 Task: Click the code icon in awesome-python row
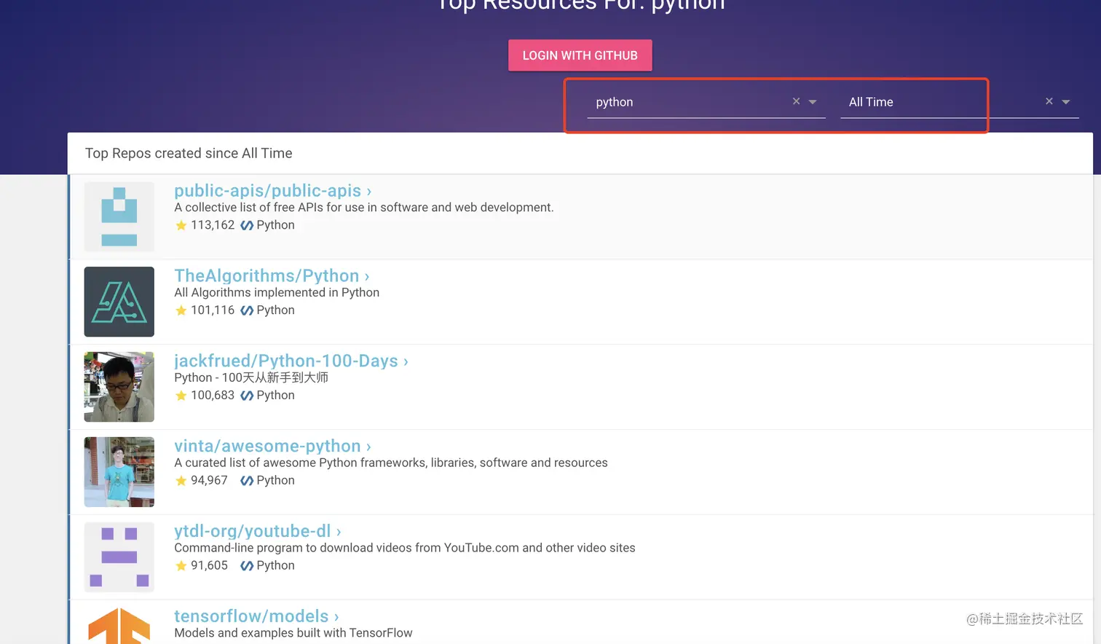(247, 481)
